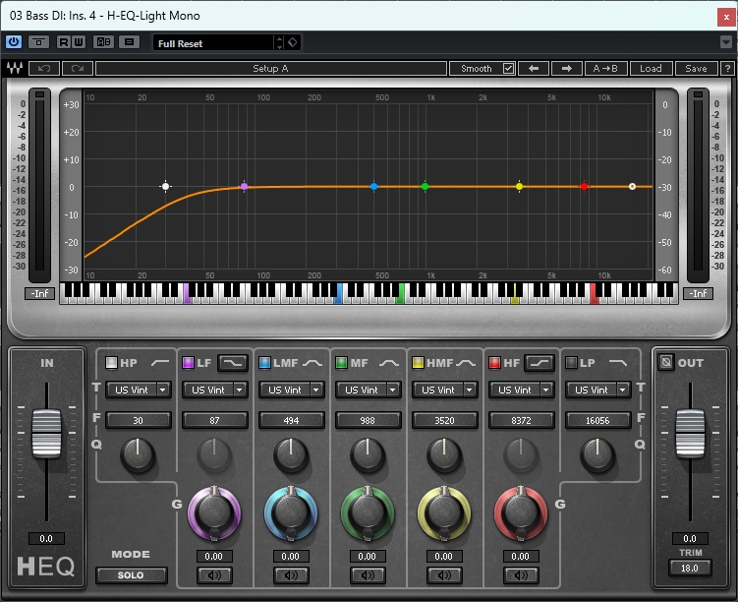Click the OUT fader handle
Viewport: 738px width, 602px height.
(690, 434)
